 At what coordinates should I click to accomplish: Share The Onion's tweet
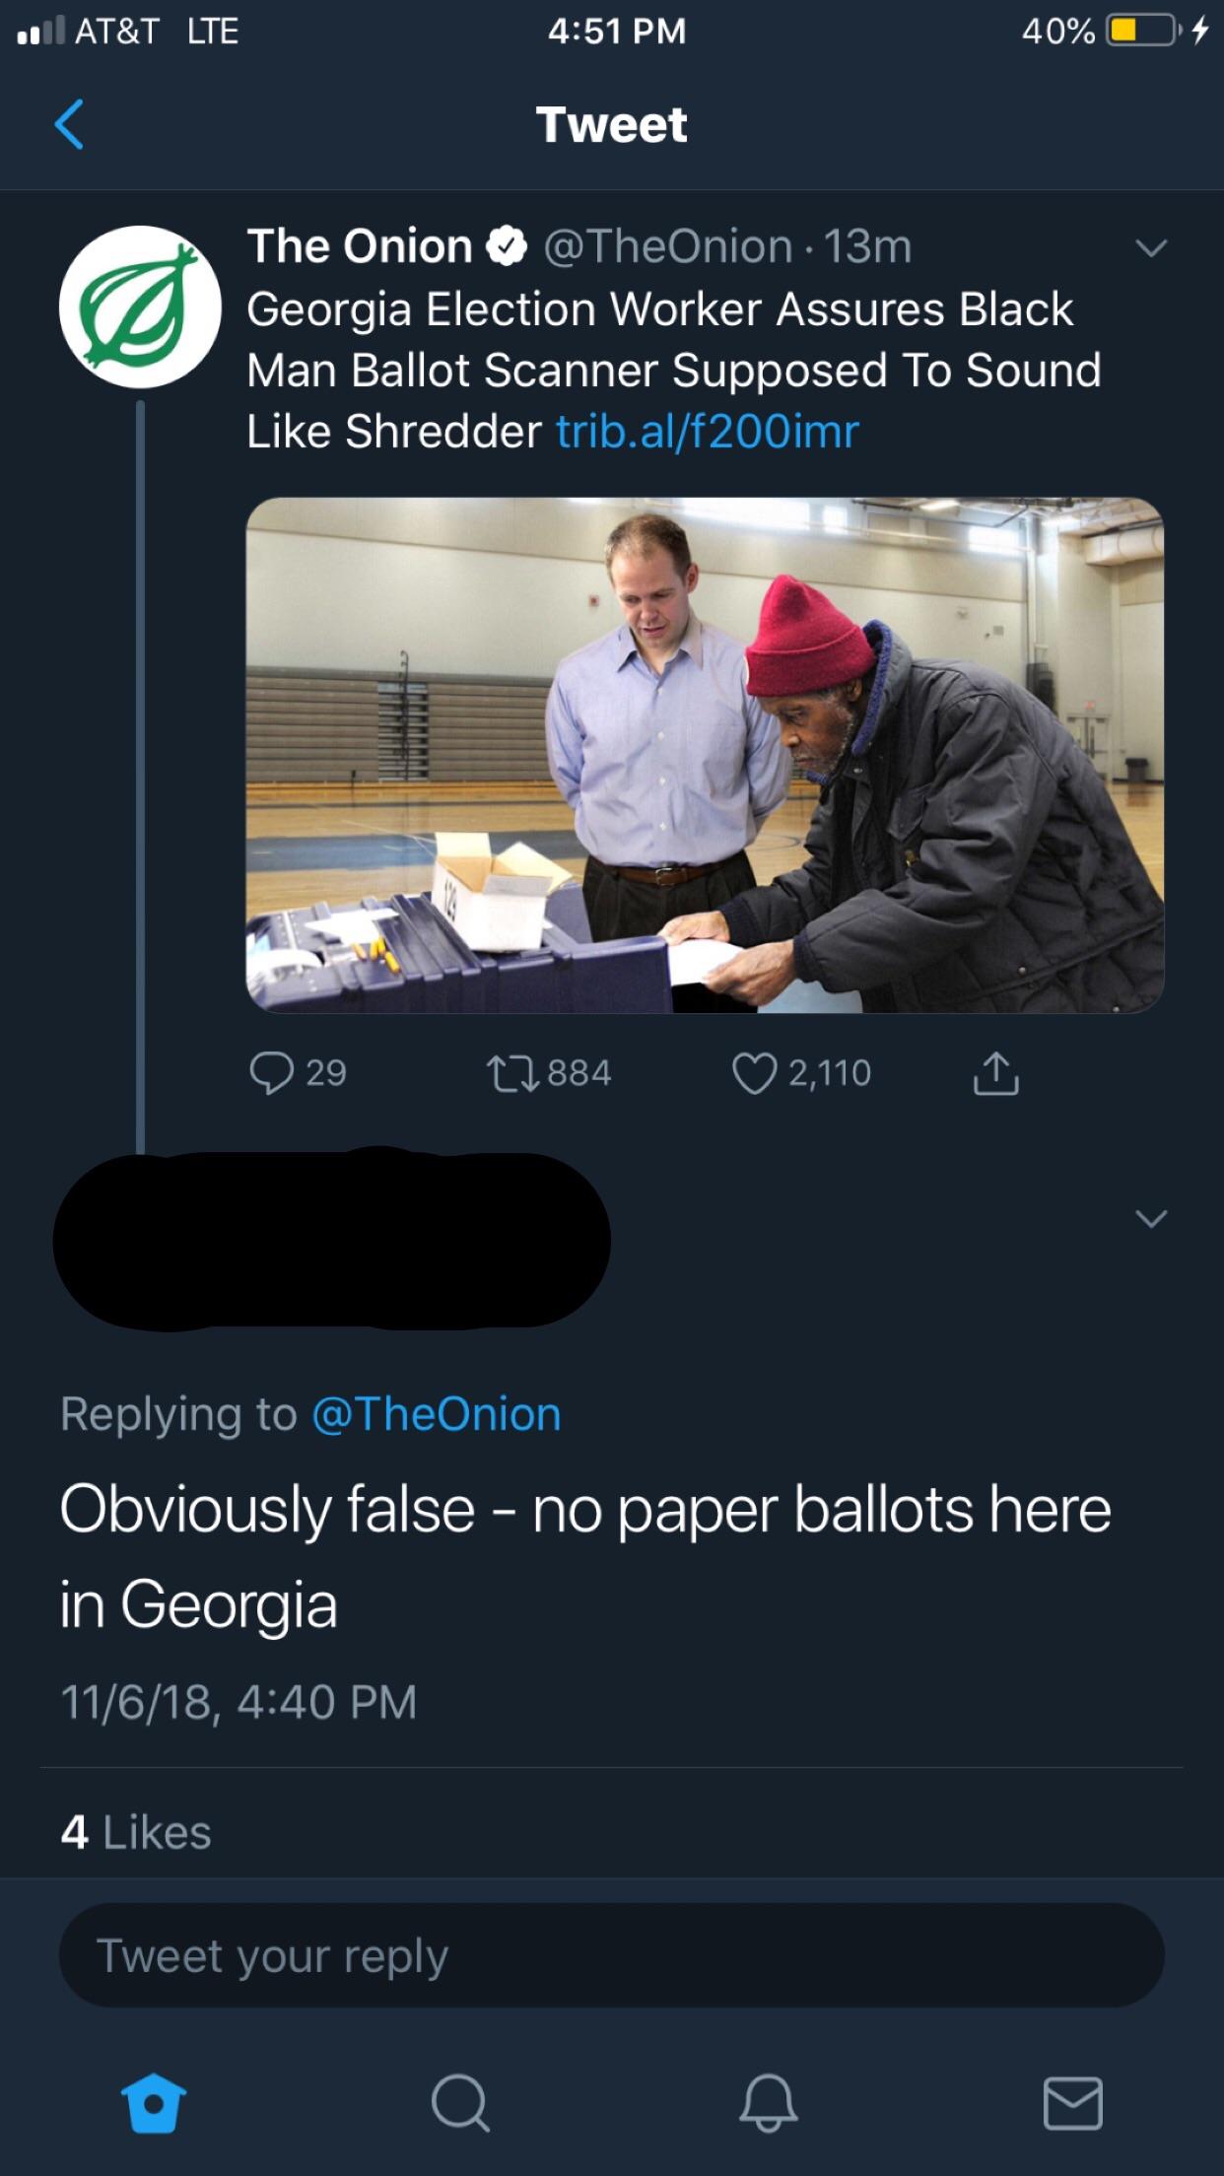(995, 1073)
